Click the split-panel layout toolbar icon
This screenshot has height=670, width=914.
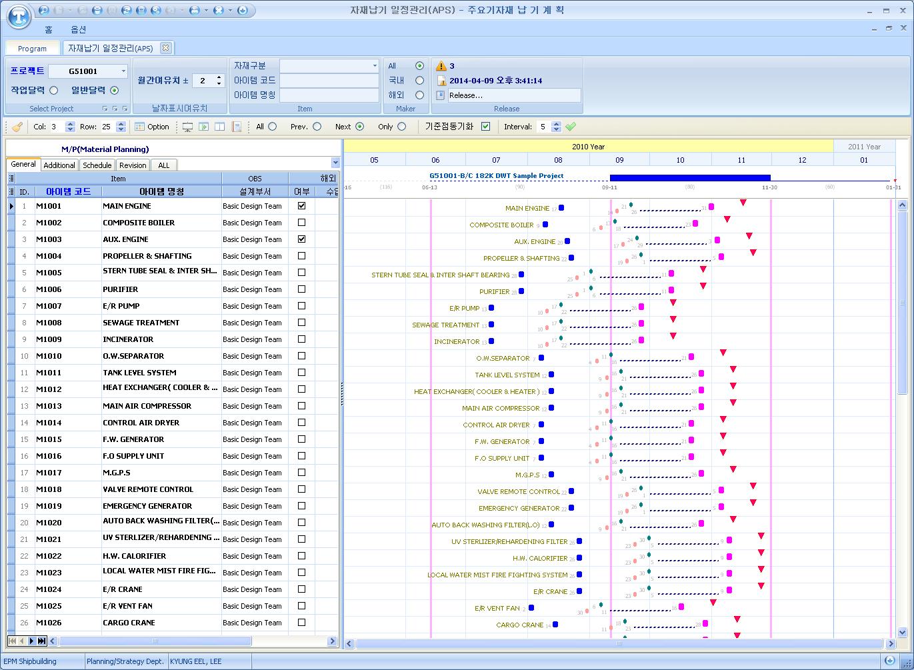click(x=220, y=127)
